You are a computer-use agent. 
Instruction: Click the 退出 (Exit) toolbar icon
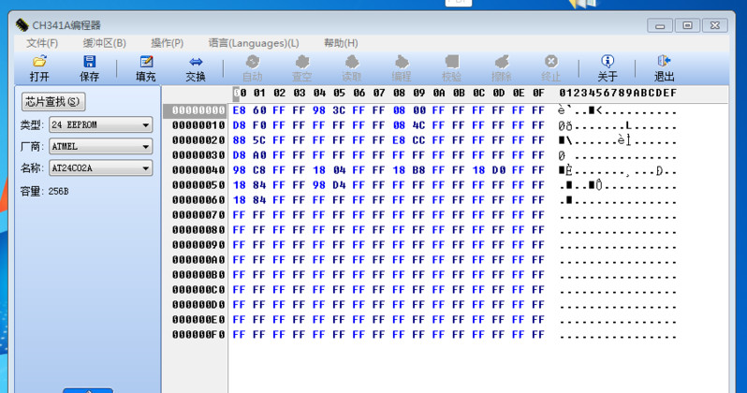(665, 62)
